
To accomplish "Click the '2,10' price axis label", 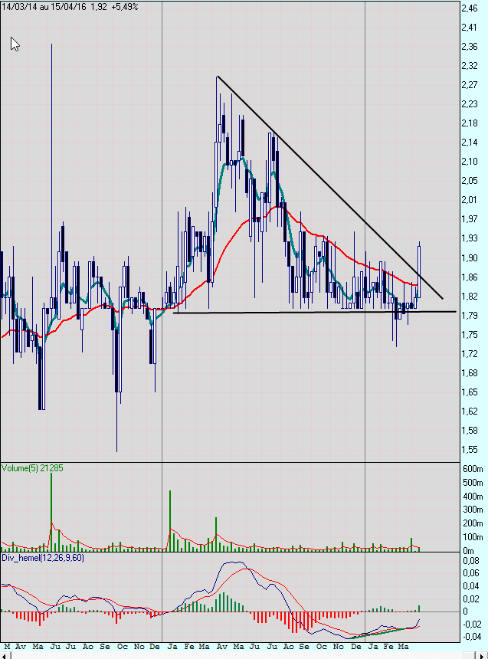I will [470, 162].
